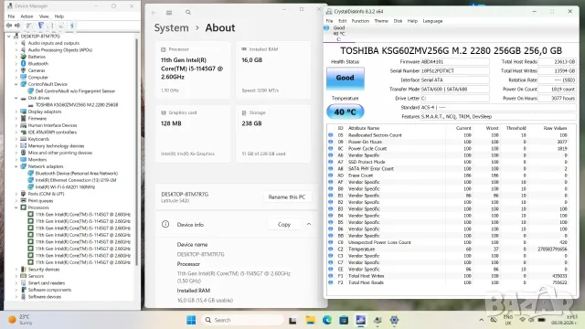585x329 pixels.
Task: Click Copy button in Device info
Action: pos(284,224)
